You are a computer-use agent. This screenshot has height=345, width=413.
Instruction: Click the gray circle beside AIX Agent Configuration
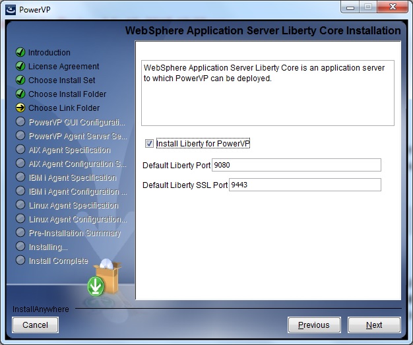point(20,164)
